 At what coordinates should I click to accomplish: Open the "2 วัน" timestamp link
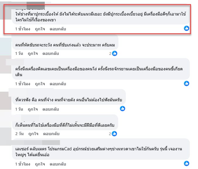coord(19,134)
